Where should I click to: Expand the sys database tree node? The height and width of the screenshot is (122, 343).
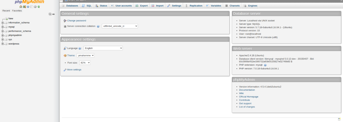coord(3,40)
